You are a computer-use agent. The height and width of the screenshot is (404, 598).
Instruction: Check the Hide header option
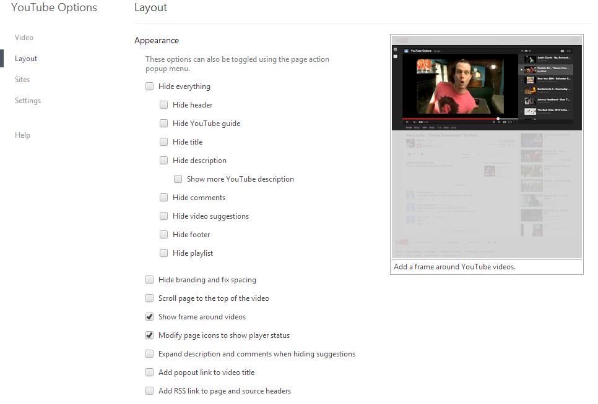point(163,104)
